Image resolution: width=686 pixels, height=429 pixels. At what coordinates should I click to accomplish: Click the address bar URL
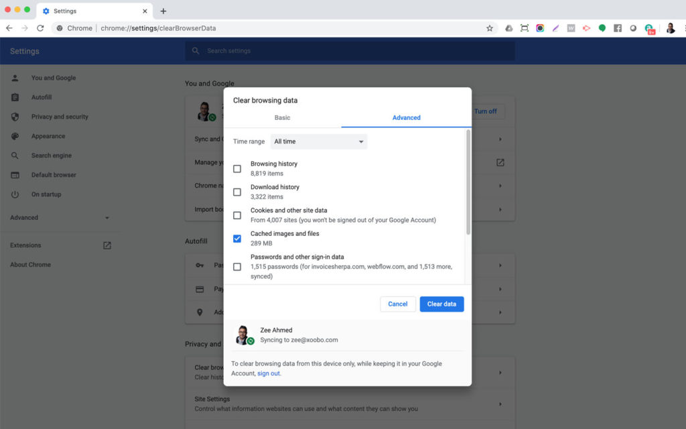(158, 28)
